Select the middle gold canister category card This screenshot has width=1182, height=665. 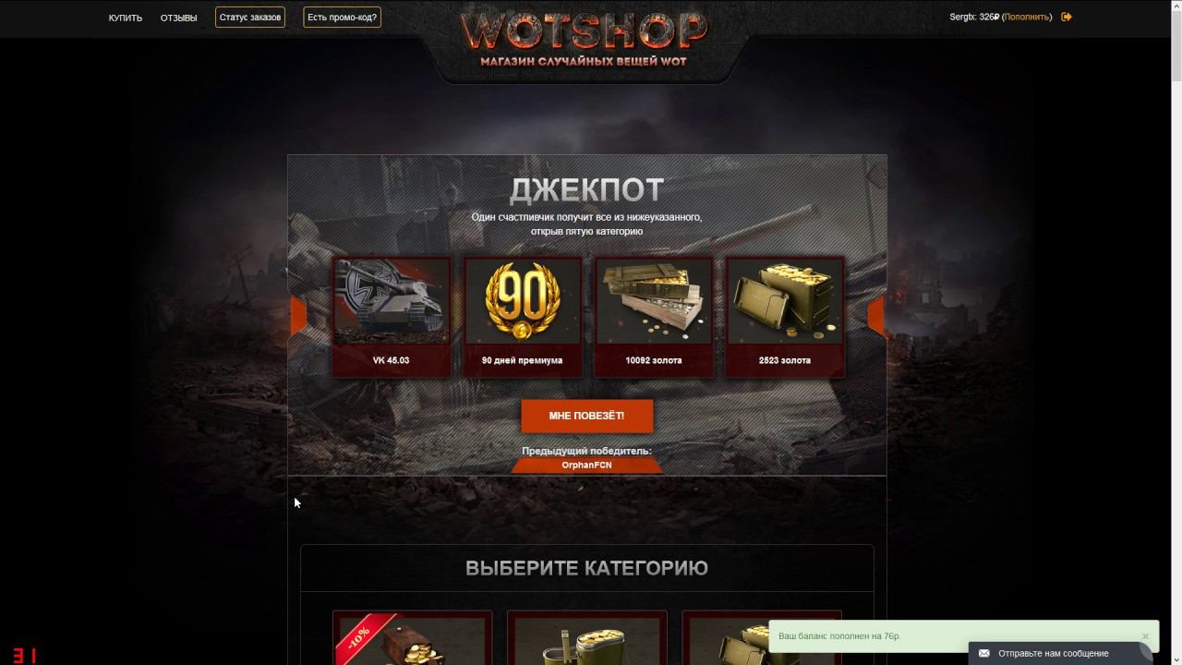point(587,637)
